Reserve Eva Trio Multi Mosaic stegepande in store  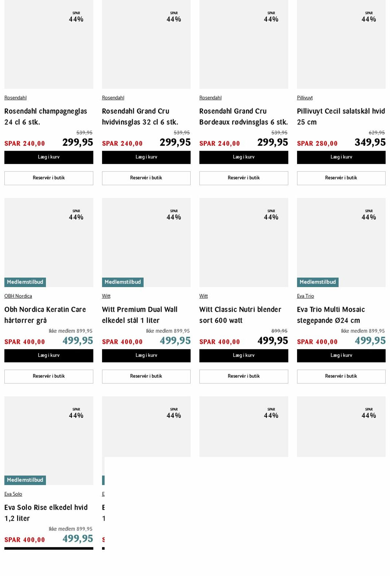point(341,376)
